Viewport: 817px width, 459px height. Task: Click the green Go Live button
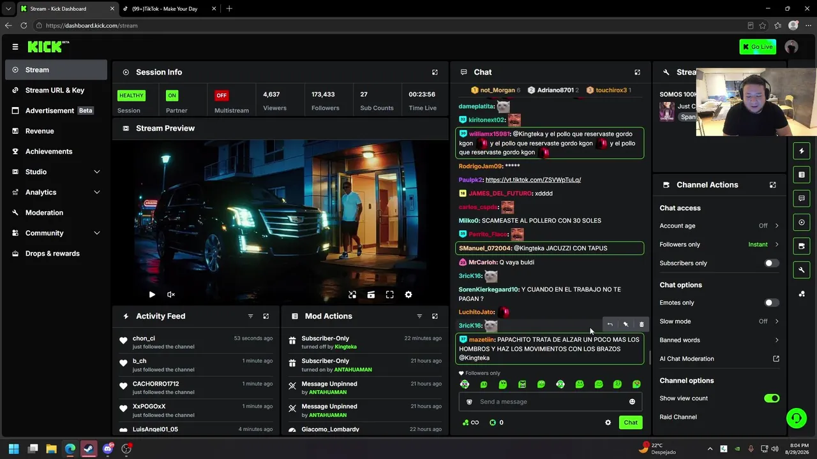(758, 47)
